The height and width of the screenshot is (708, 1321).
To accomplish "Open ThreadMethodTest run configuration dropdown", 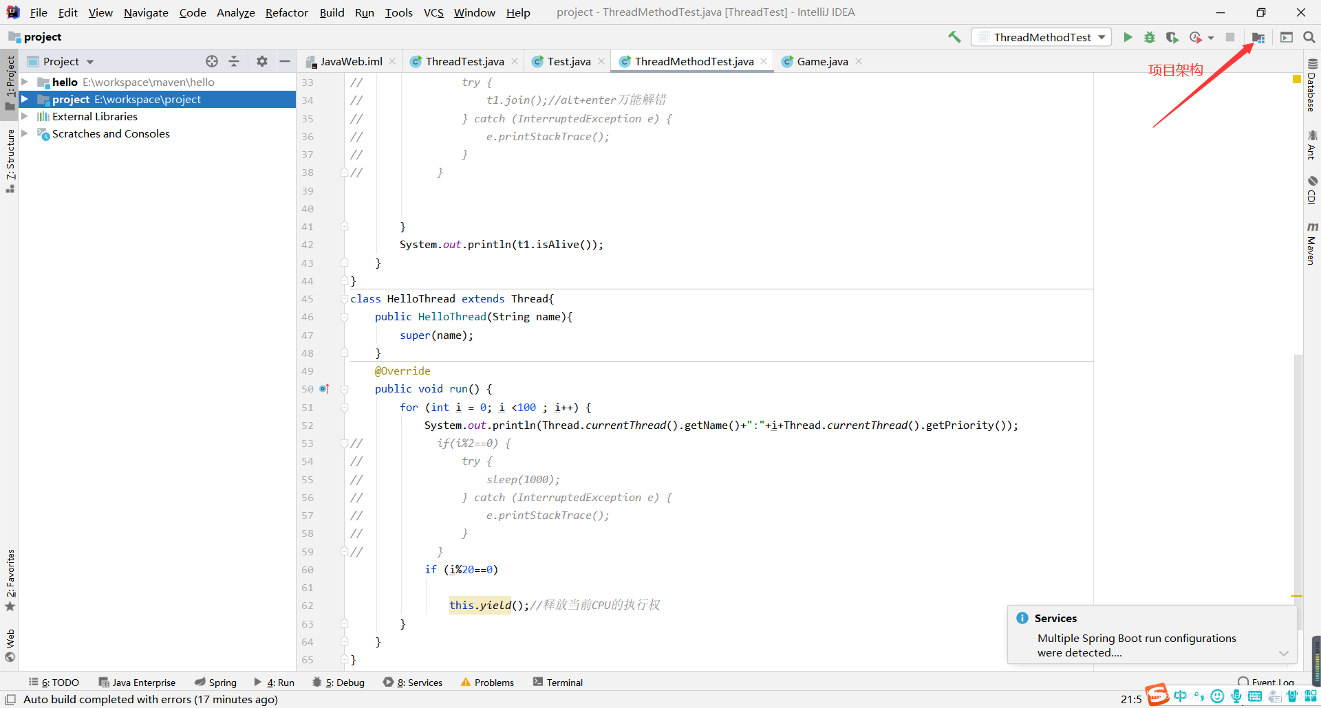I will point(1042,37).
